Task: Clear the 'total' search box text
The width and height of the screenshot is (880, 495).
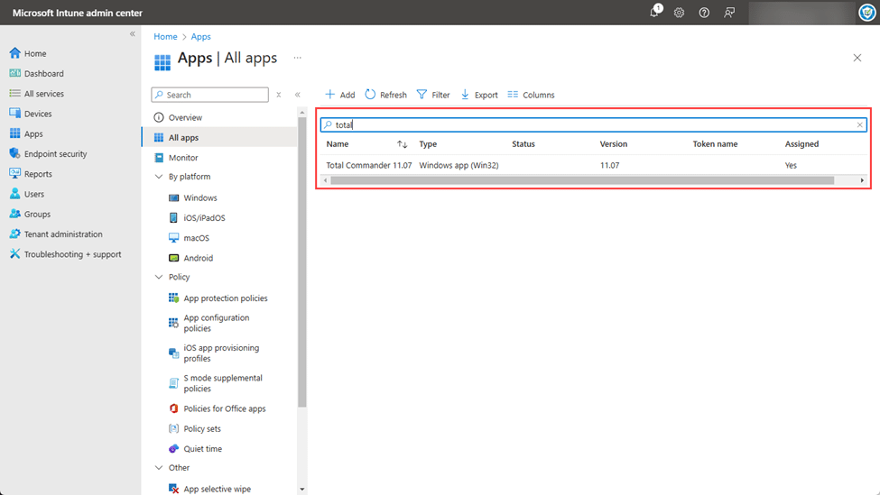Action: pos(859,125)
